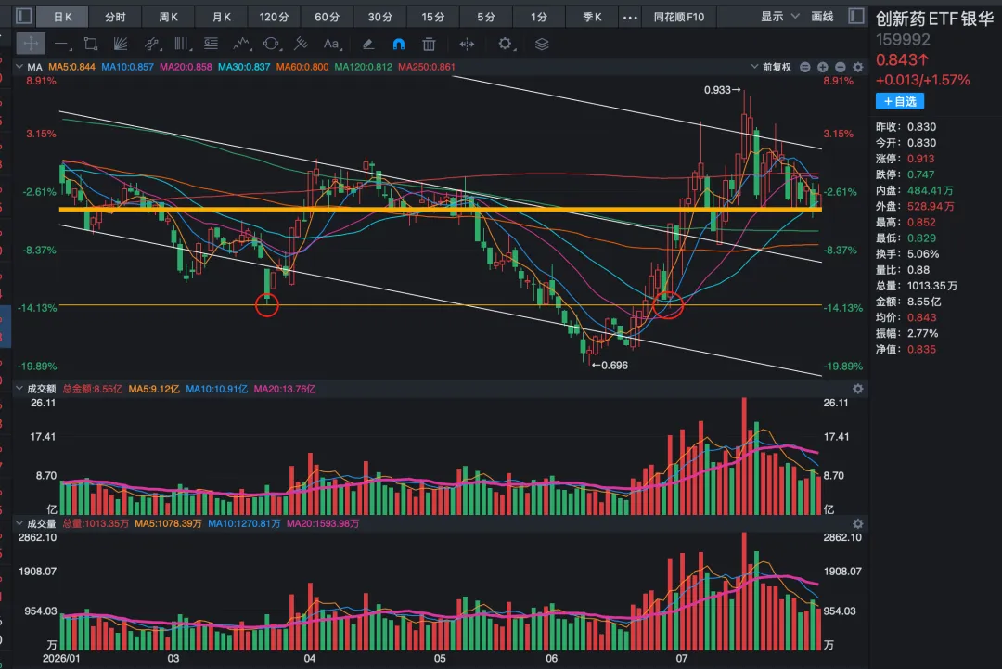Image resolution: width=1002 pixels, height=669 pixels.
Task: Switch to 分时 intraday tab
Action: [x=115, y=18]
